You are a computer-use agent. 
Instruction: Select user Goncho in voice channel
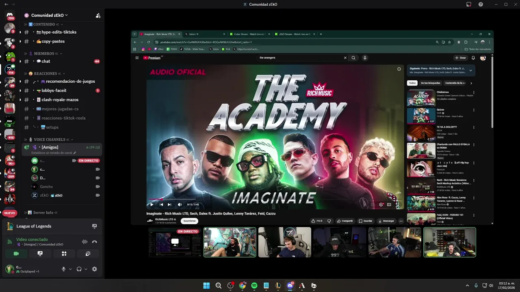66,187
